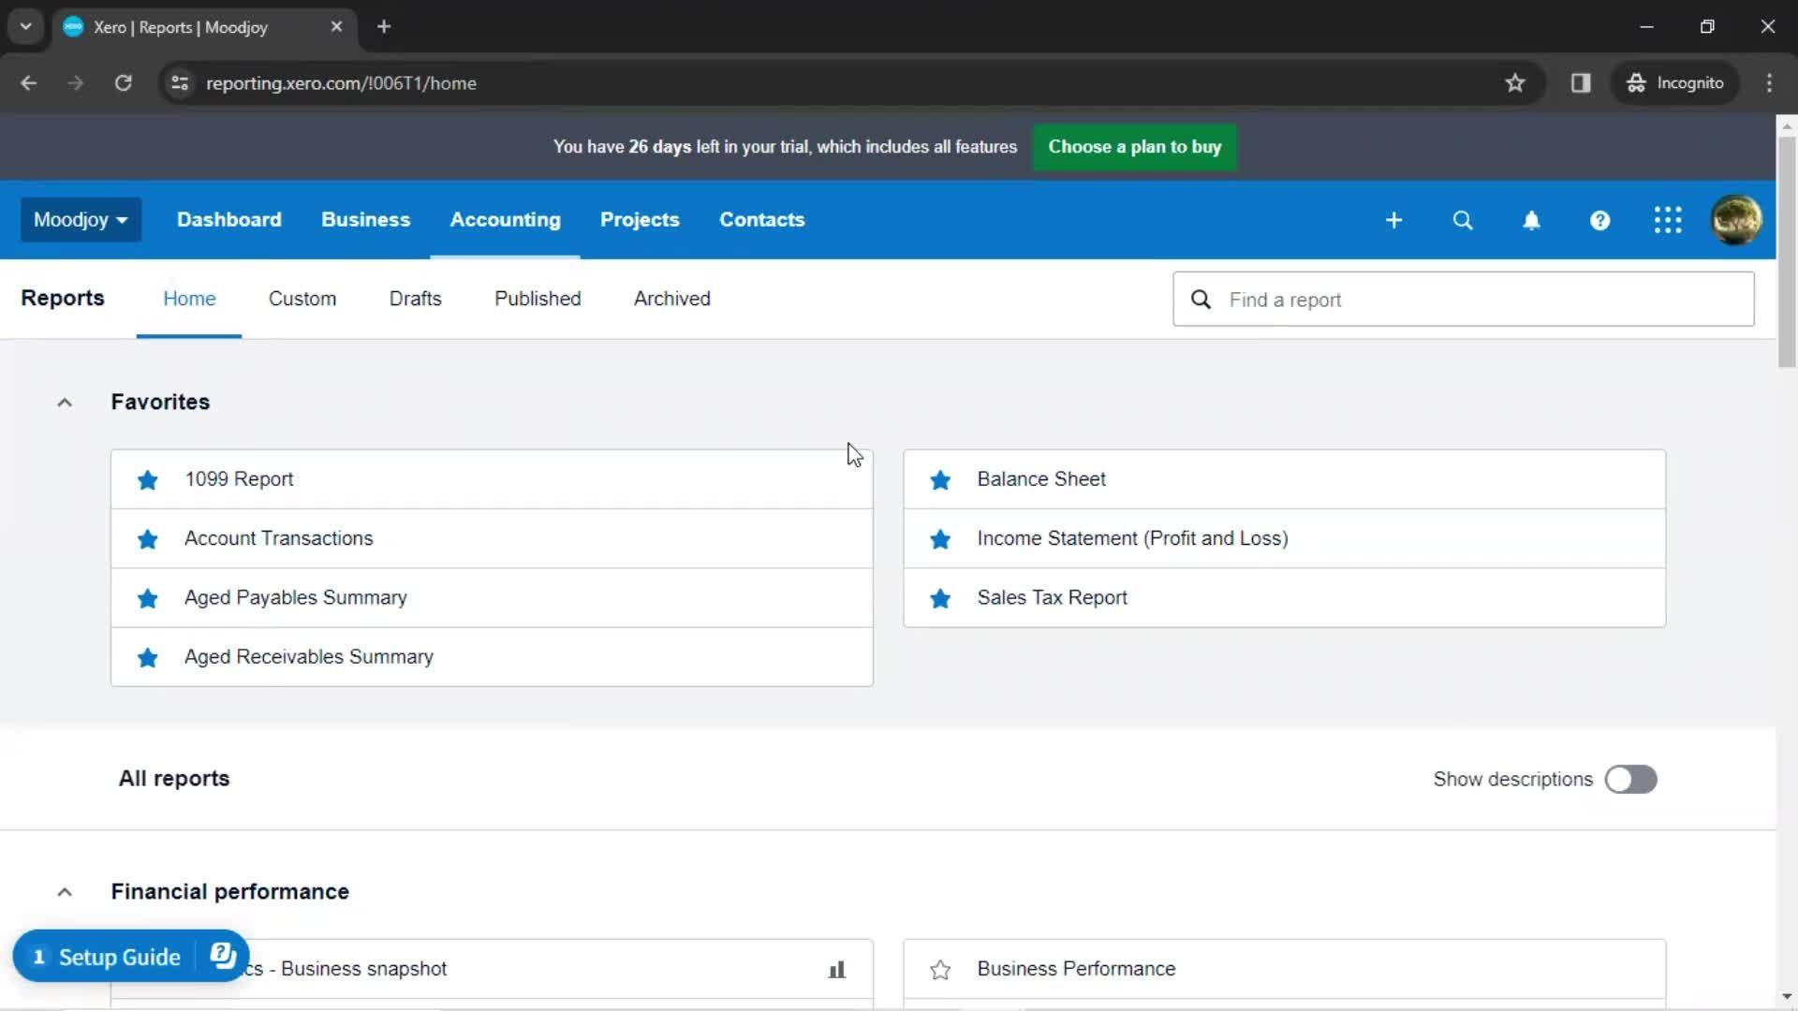Image resolution: width=1798 pixels, height=1011 pixels.
Task: Switch to the Archived tab
Action: (x=671, y=299)
